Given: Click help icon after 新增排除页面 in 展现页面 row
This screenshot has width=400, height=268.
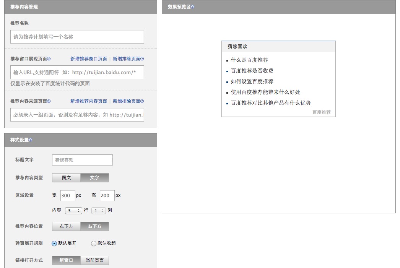Looking at the screenshot, I should click(x=142, y=59).
